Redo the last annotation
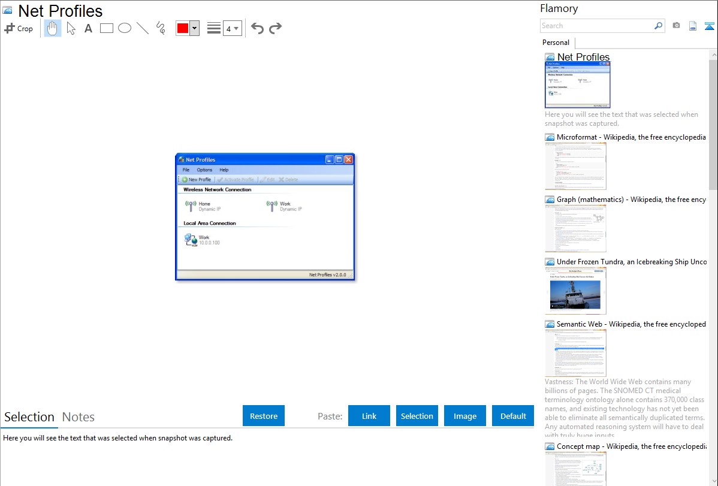Screen dimensions: 718x486 click(x=275, y=28)
